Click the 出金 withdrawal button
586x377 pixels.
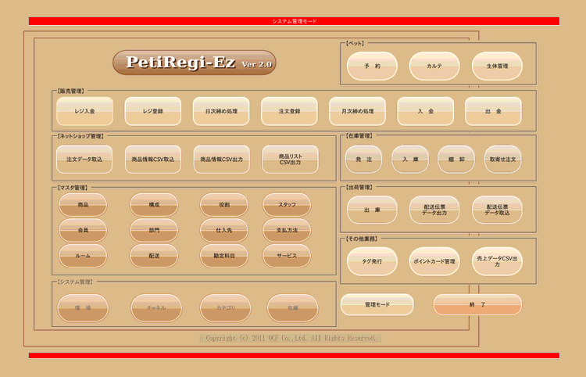[493, 111]
